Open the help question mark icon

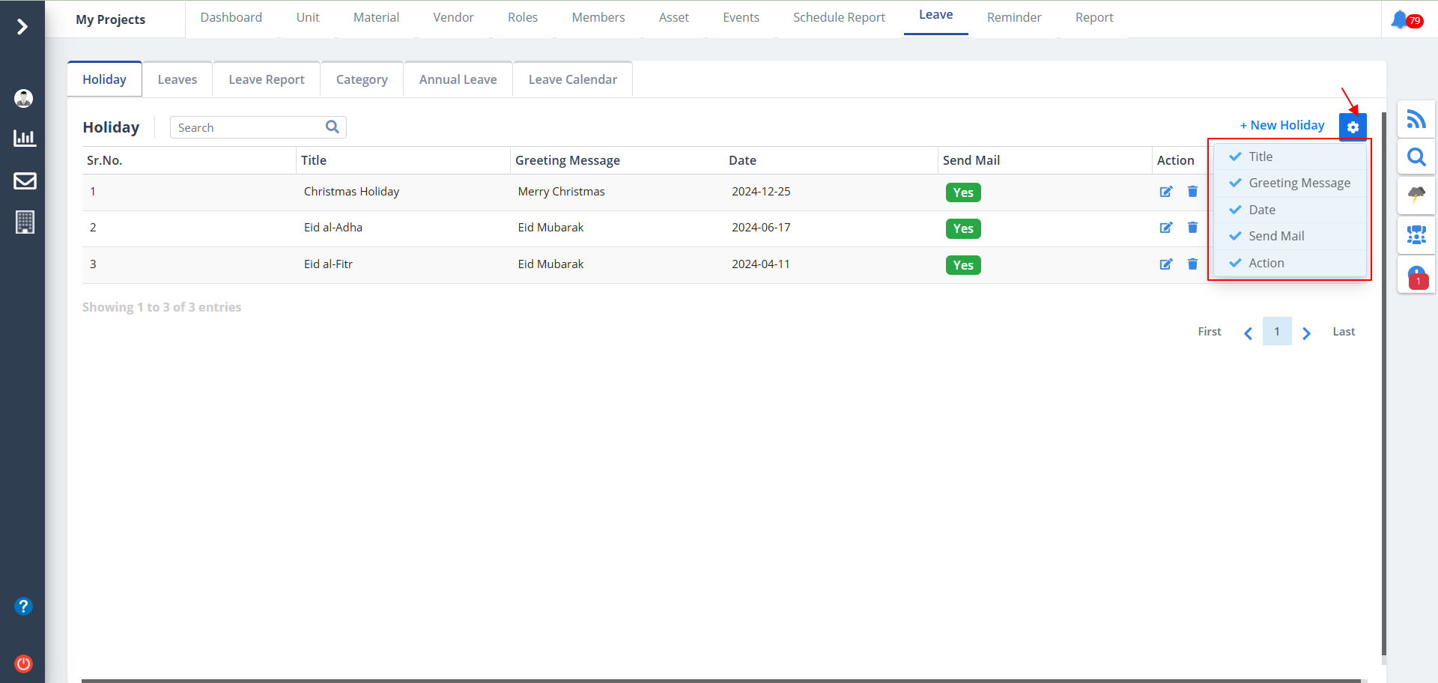point(23,606)
